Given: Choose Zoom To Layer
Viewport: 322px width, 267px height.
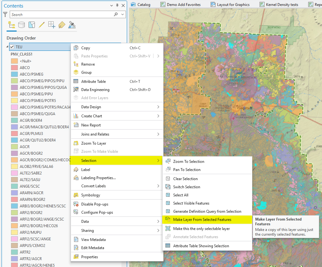Looking at the screenshot, I should pos(117,143).
